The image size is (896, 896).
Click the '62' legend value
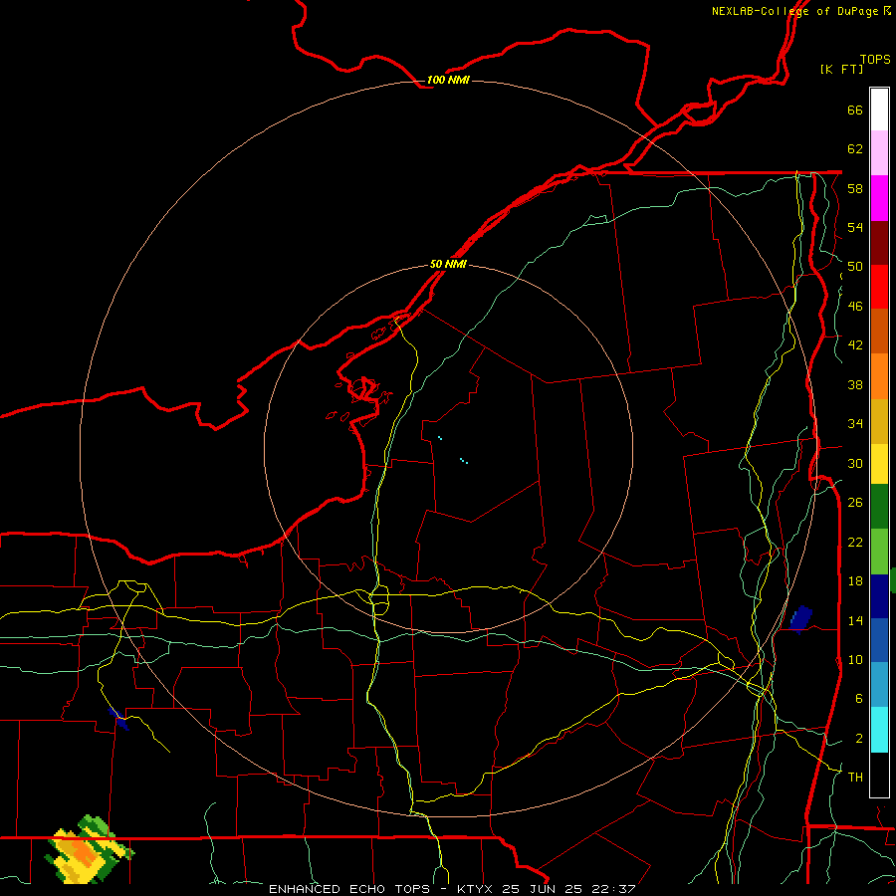pyautogui.click(x=855, y=149)
